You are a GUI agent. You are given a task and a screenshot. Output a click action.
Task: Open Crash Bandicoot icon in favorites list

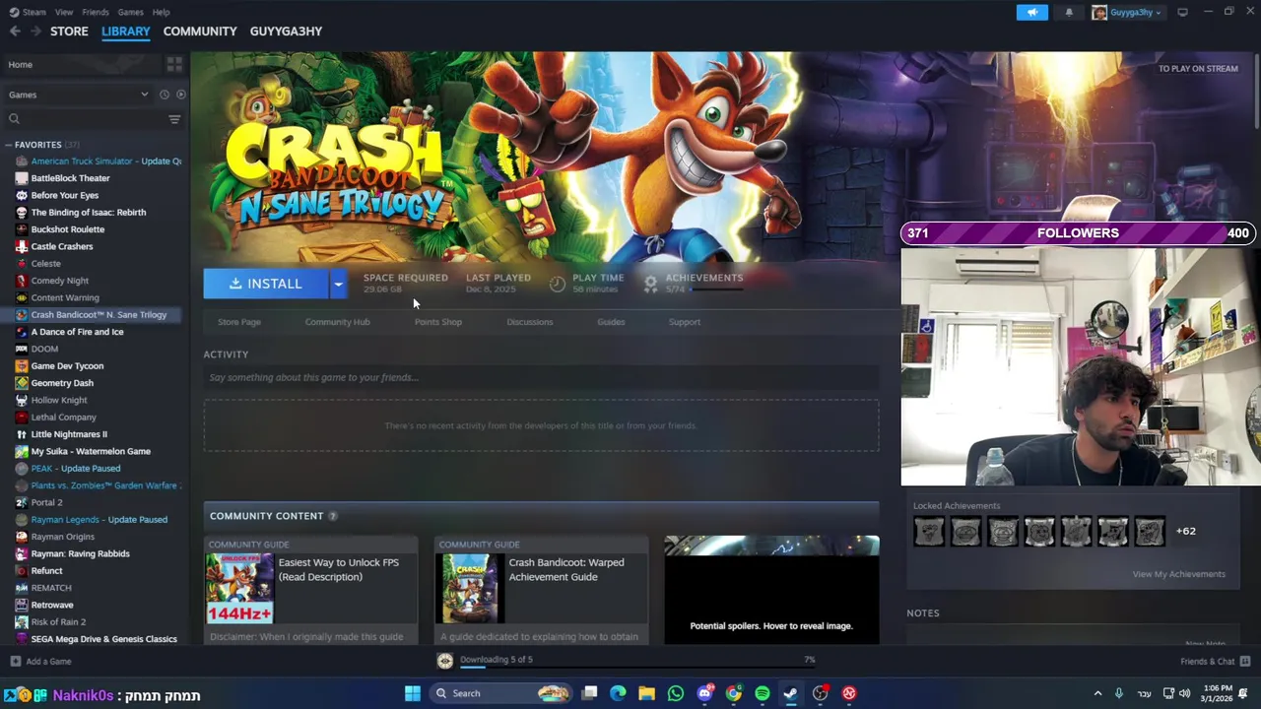pyautogui.click(x=22, y=315)
